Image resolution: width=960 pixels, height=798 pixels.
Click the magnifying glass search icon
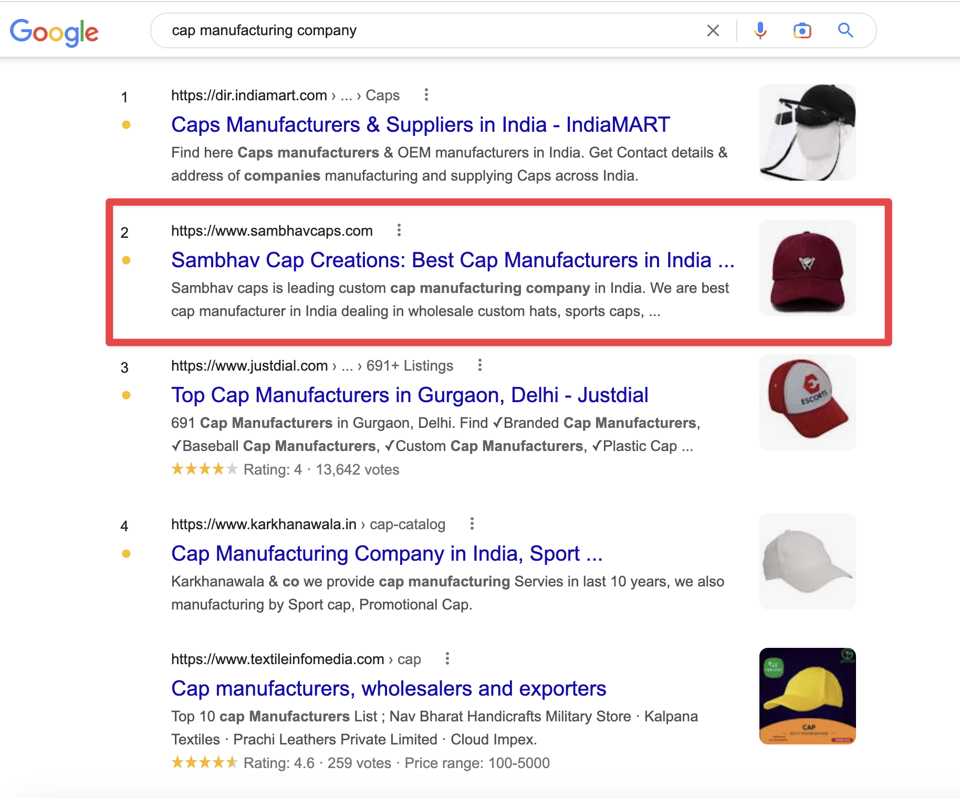(x=845, y=30)
